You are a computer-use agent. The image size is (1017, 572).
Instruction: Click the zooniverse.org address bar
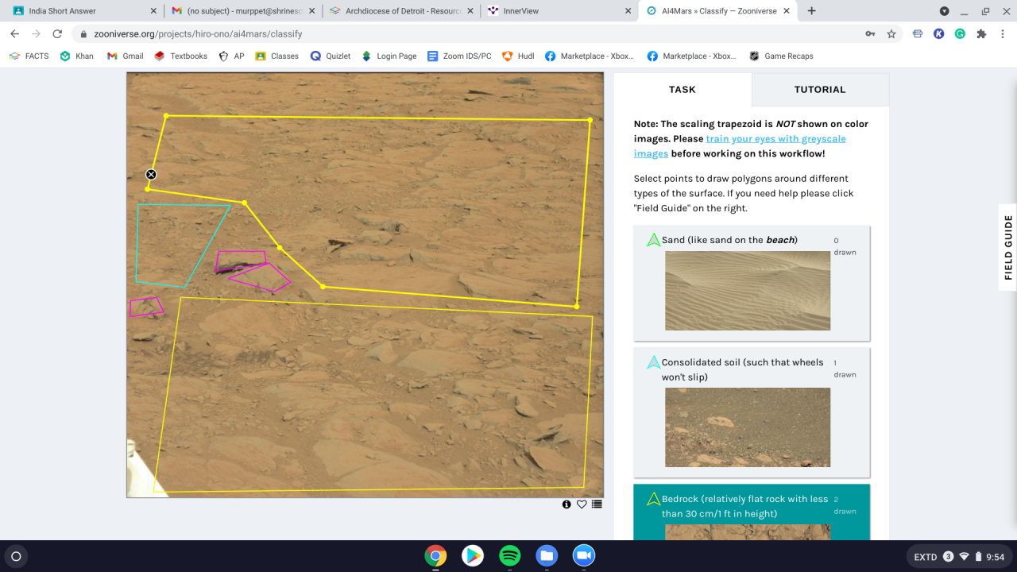coord(469,34)
